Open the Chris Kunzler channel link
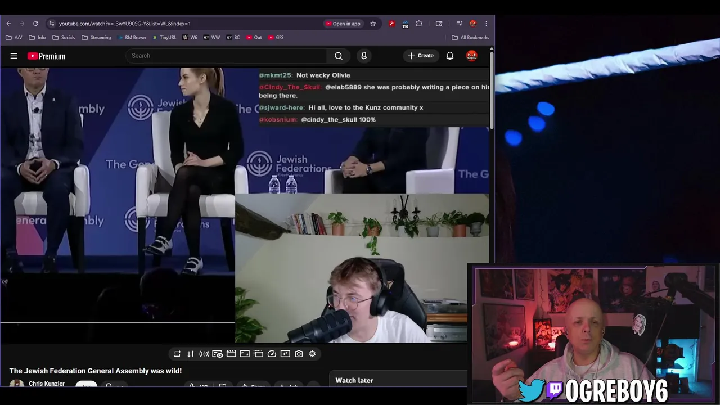The height and width of the screenshot is (405, 720). pos(47,384)
